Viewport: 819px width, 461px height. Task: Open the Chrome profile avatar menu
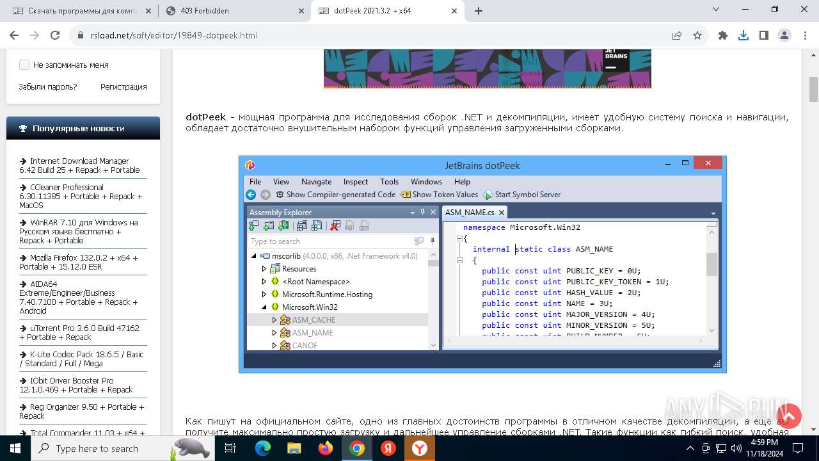click(x=784, y=36)
